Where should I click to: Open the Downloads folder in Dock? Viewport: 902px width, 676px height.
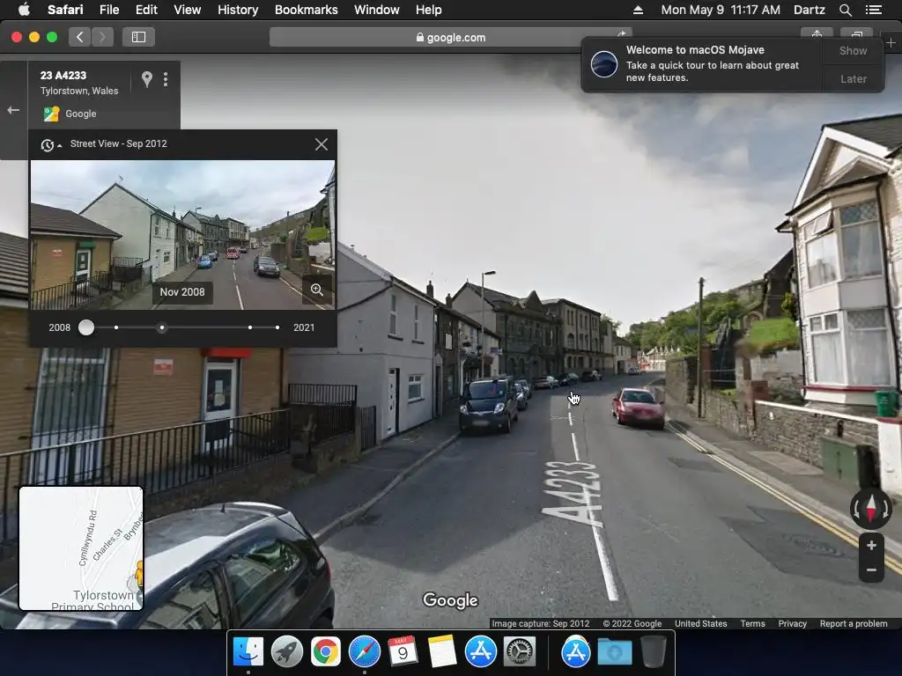(614, 652)
